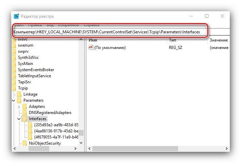This screenshot has width=241, height=163.
Task: Click folder icon of {205d93e2-aa9b key
Action: [30, 125]
